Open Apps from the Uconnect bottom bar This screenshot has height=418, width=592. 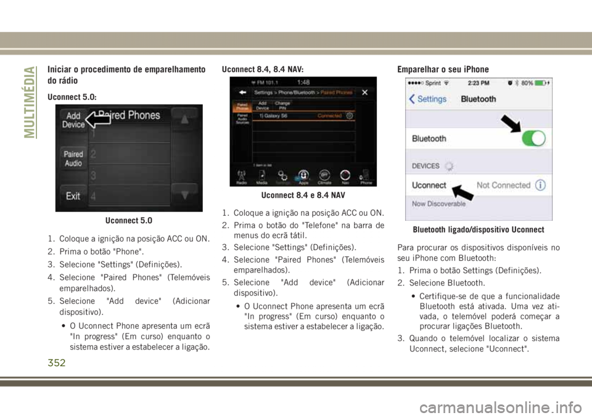(303, 177)
